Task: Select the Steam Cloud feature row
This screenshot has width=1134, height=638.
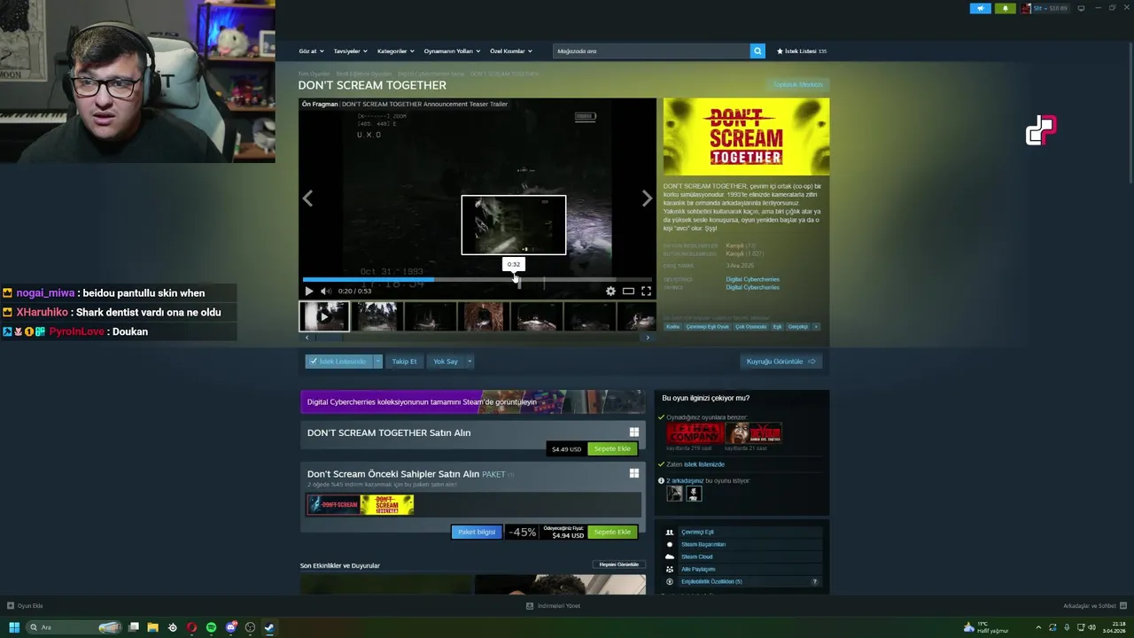Action: coord(742,557)
